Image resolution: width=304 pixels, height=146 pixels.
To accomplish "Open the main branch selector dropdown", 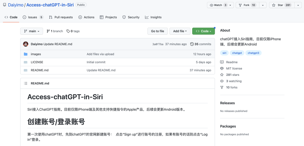I will pyautogui.click(x=32, y=31).
